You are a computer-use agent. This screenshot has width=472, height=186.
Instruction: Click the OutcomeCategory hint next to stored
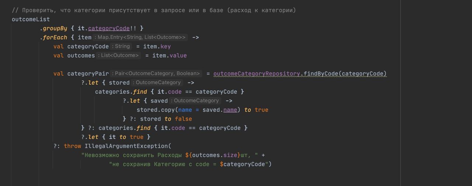[157, 83]
